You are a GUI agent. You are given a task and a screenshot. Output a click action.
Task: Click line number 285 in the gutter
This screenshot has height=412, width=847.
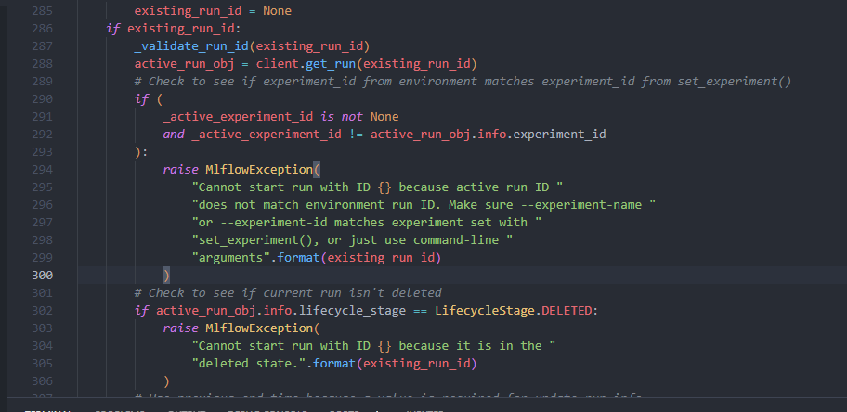click(x=42, y=11)
